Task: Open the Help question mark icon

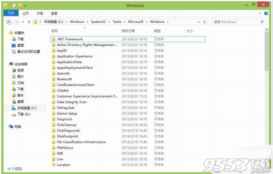Action: pyautogui.click(x=266, y=13)
